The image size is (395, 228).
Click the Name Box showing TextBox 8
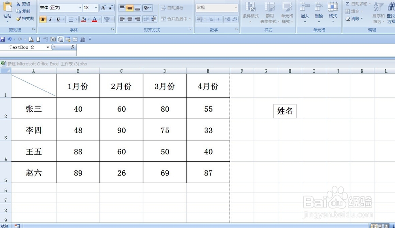[25, 47]
